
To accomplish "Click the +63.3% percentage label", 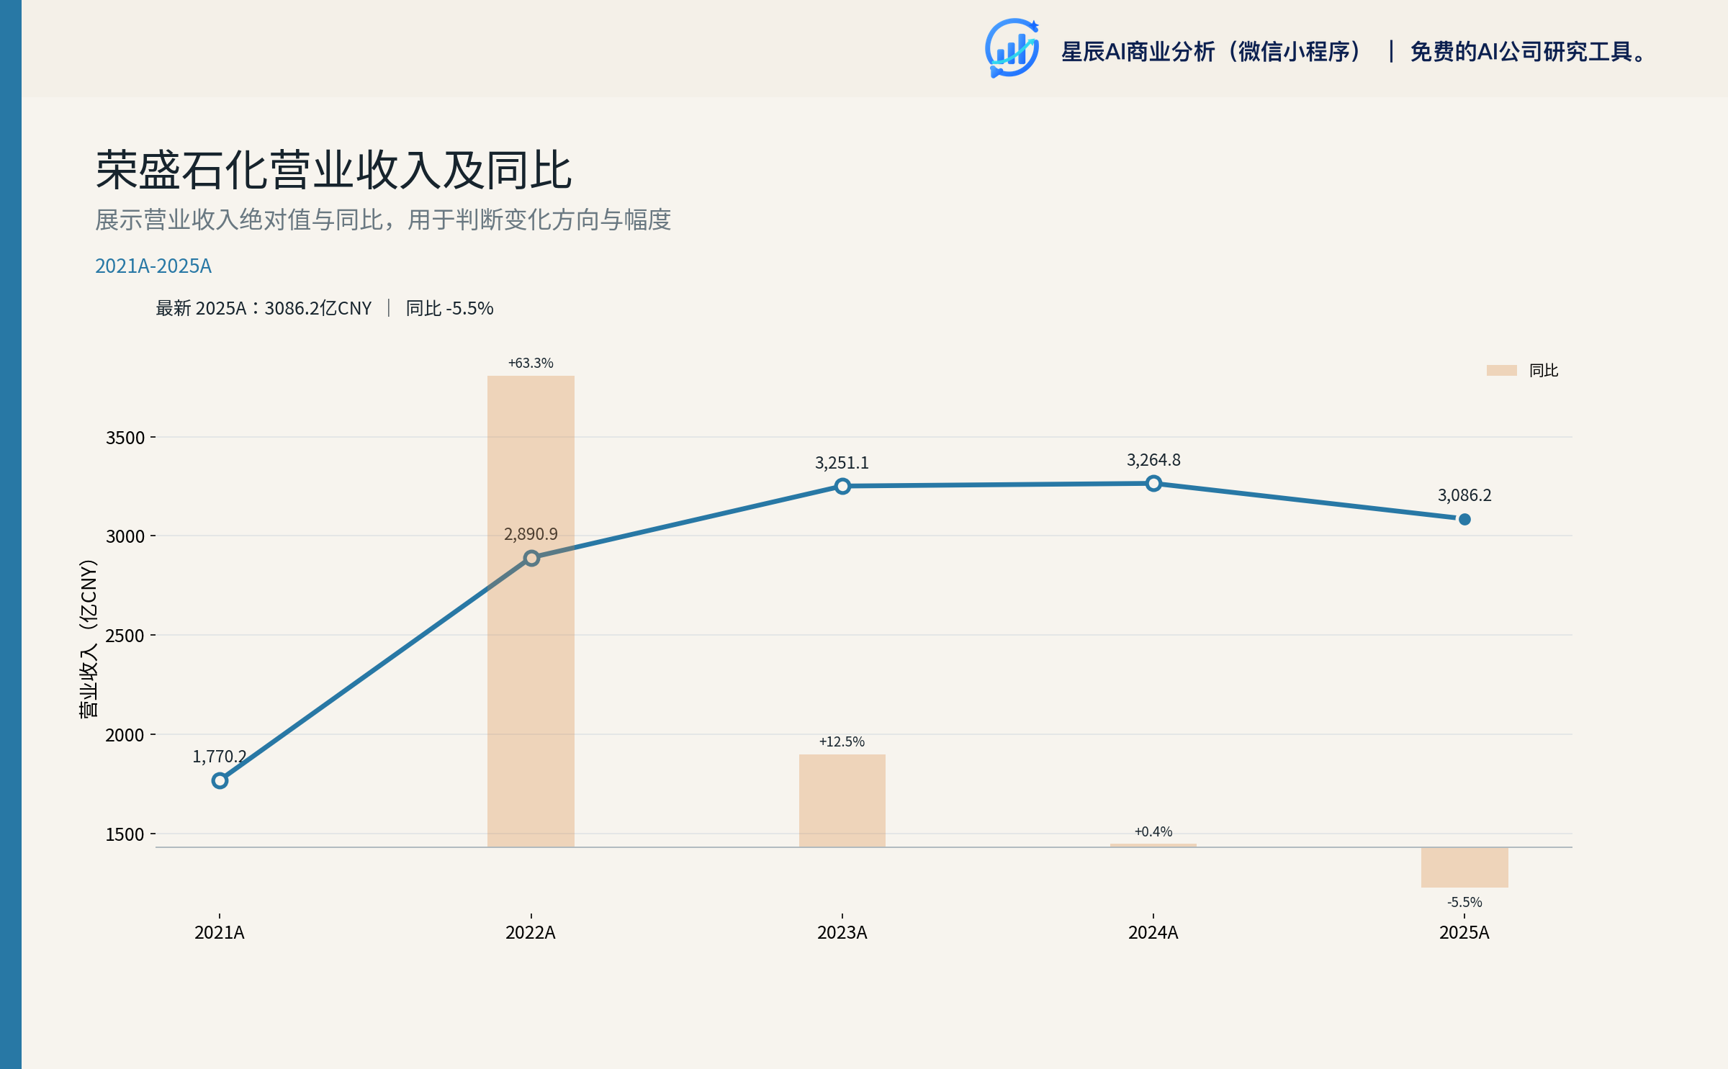I will [x=531, y=363].
